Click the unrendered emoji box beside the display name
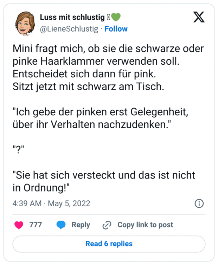The height and width of the screenshot is (265, 218). coord(108,18)
